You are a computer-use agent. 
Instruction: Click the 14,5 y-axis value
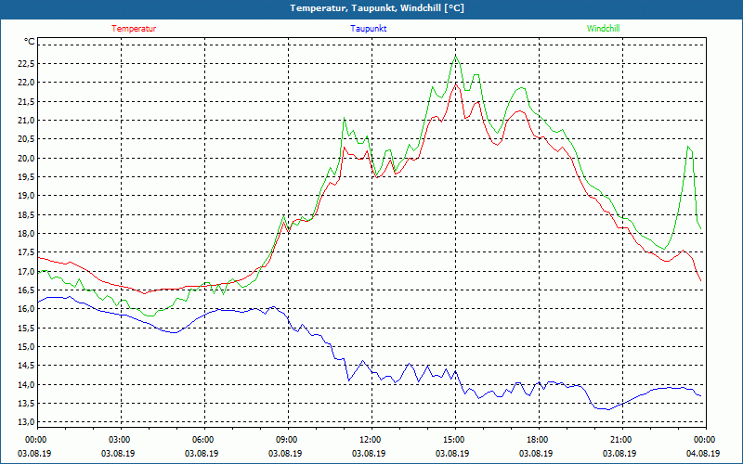point(27,366)
